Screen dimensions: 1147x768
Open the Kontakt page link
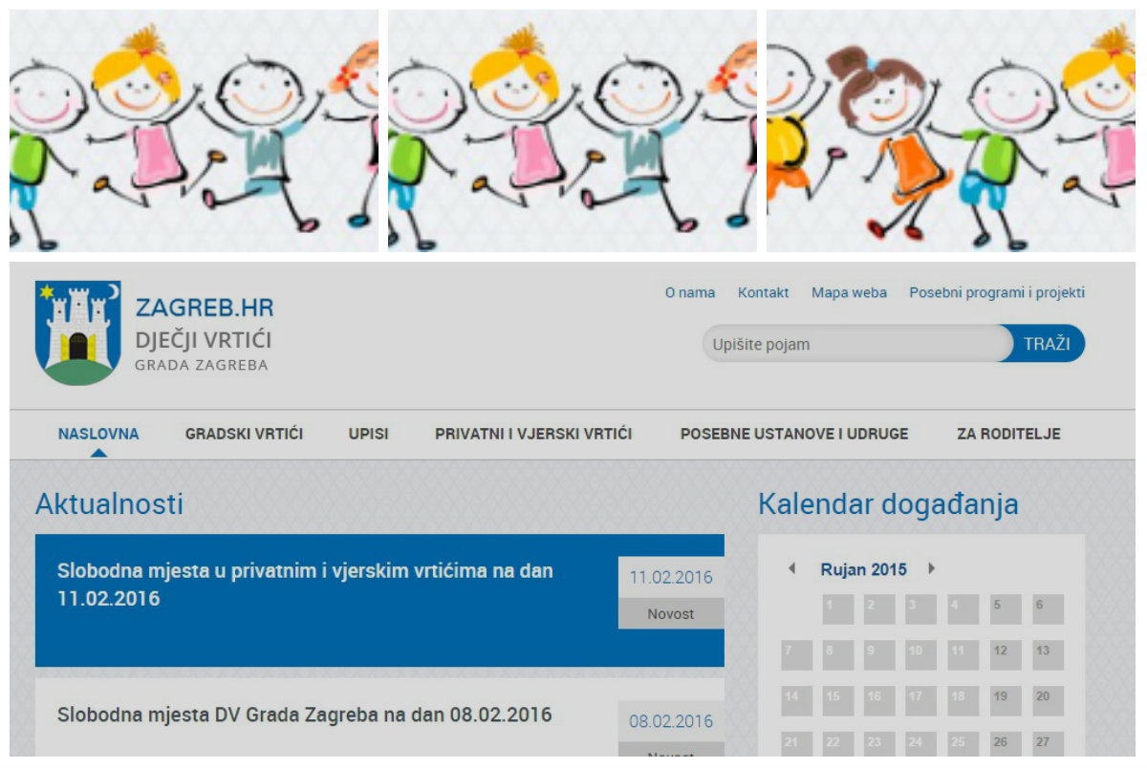(763, 293)
